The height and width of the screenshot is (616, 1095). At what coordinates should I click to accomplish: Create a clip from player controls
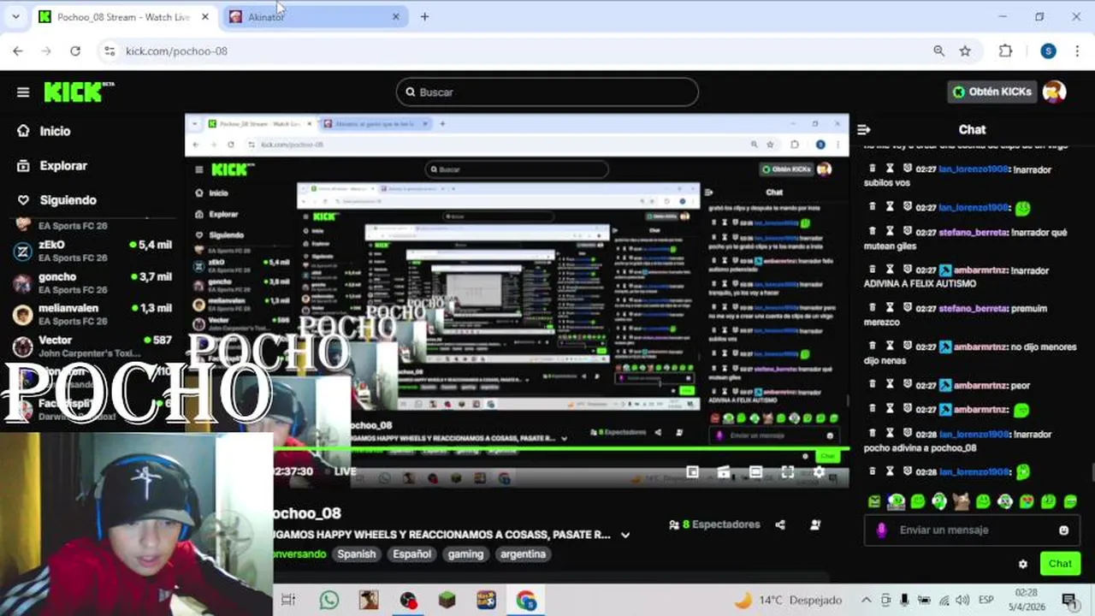[x=724, y=471]
